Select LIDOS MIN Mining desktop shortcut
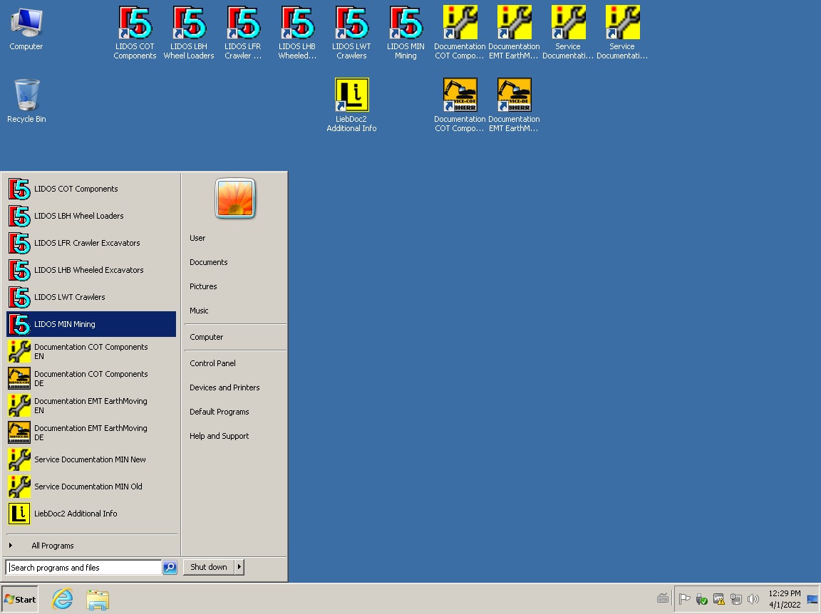Screen dimensions: 821x614 (406, 33)
